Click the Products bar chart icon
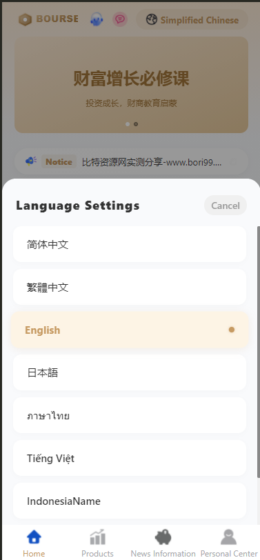Viewport: 260px width, 560px height. click(x=97, y=537)
